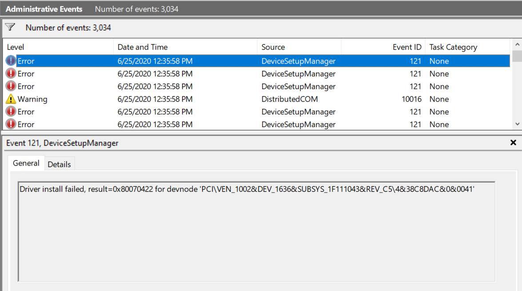Click the filter funnel icon
This screenshot has height=291, width=522.
pyautogui.click(x=10, y=28)
